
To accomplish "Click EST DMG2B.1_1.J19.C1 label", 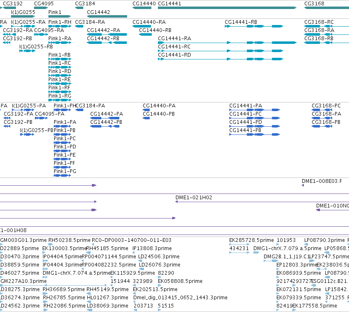I will 286,256.
